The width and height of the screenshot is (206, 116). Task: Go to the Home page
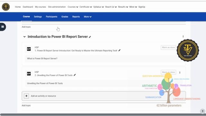coord(18,7)
